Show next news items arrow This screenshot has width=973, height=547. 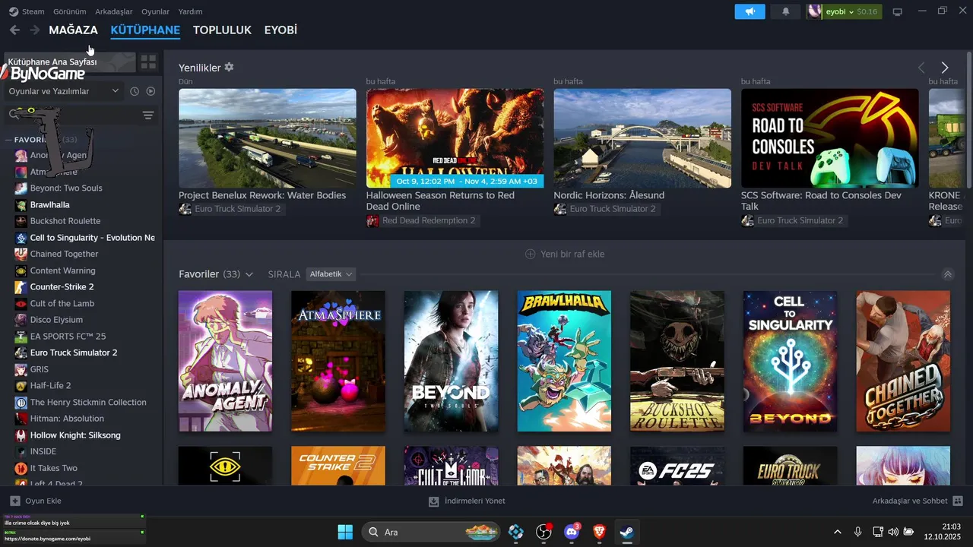point(945,68)
